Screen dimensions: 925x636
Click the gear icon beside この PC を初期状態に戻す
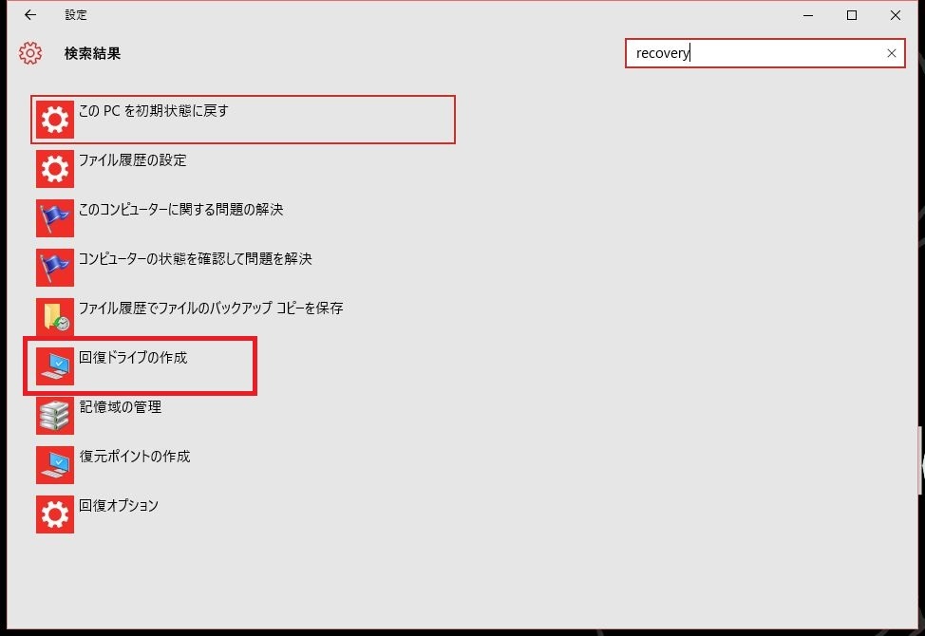click(x=55, y=120)
